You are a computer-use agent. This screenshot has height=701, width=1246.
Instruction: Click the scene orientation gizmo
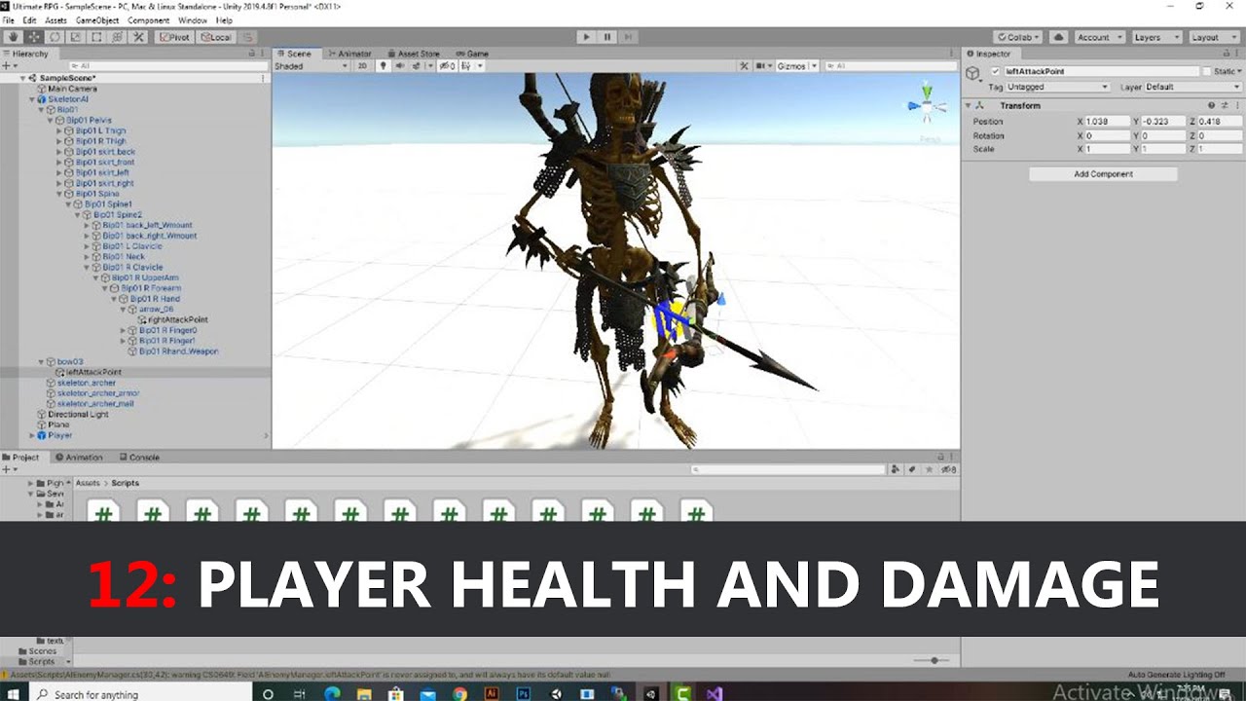tap(928, 106)
